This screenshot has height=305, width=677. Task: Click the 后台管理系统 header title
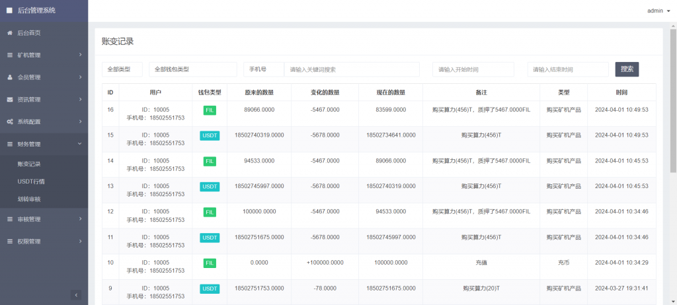click(x=37, y=11)
